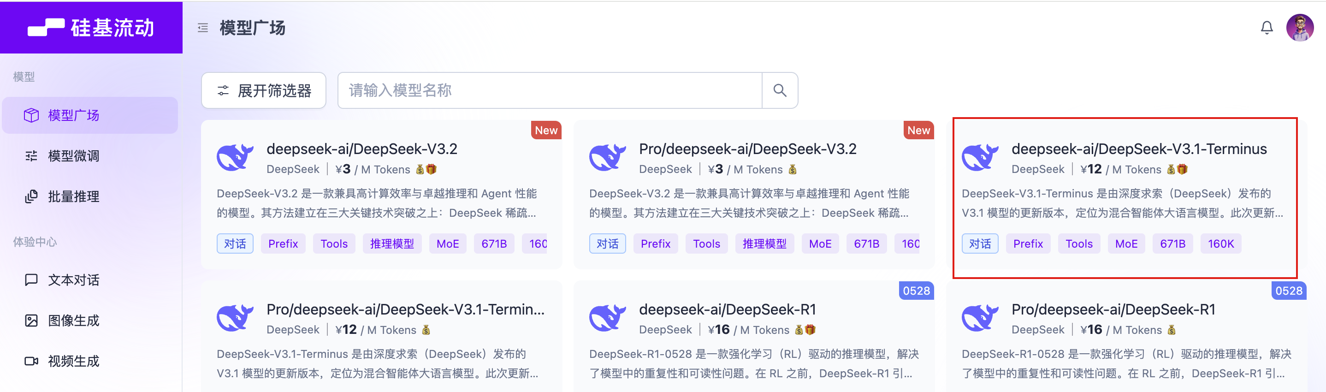Viewport: 1326px width, 392px height.
Task: Open the user avatar menu
Action: 1299,28
